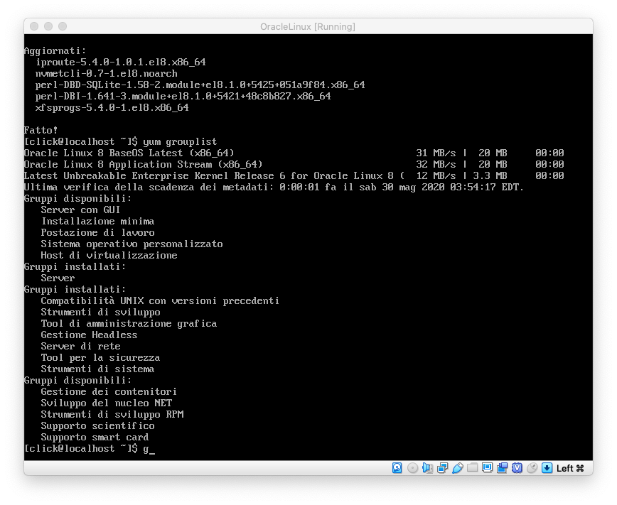Click the CPU virtualization chip icon

pos(517,467)
